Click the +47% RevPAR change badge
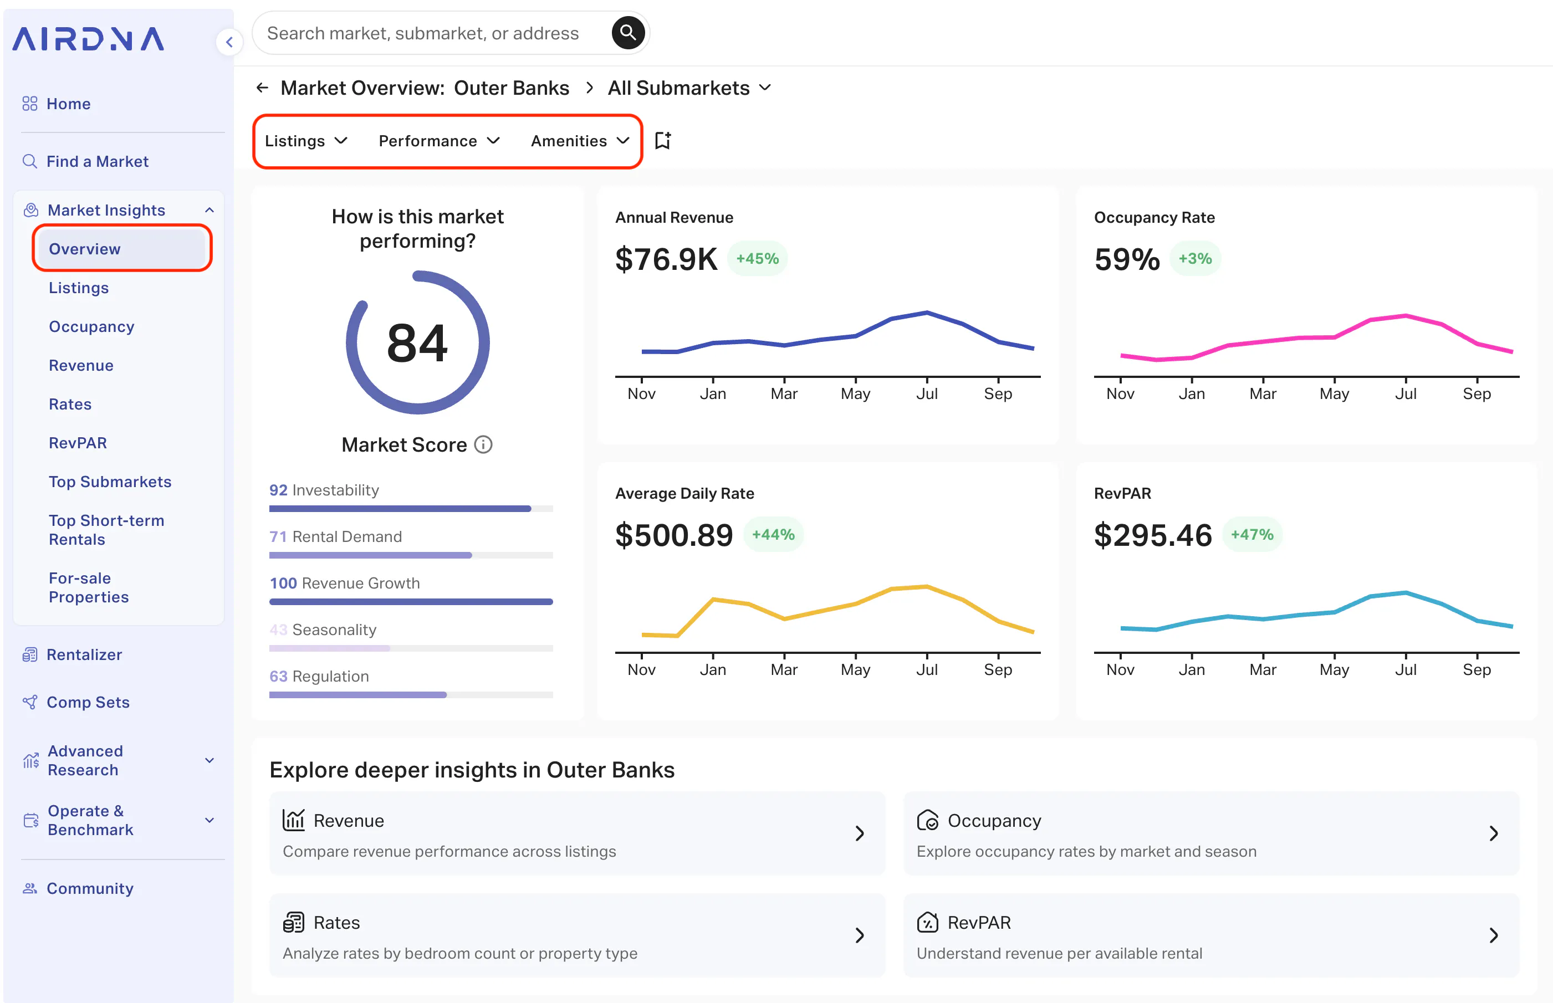Image resolution: width=1553 pixels, height=1003 pixels. [1252, 535]
